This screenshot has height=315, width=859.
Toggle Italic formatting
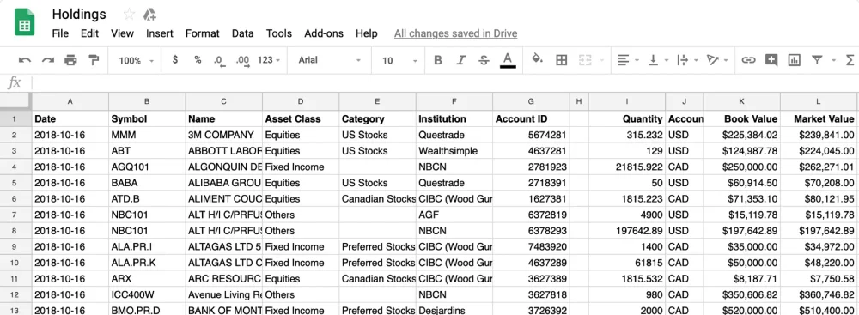pyautogui.click(x=460, y=60)
